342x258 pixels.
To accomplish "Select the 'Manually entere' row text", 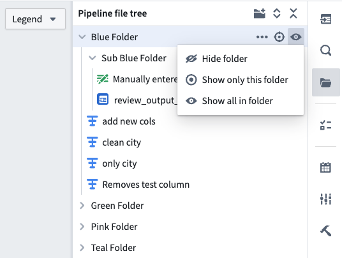I will [x=145, y=79].
